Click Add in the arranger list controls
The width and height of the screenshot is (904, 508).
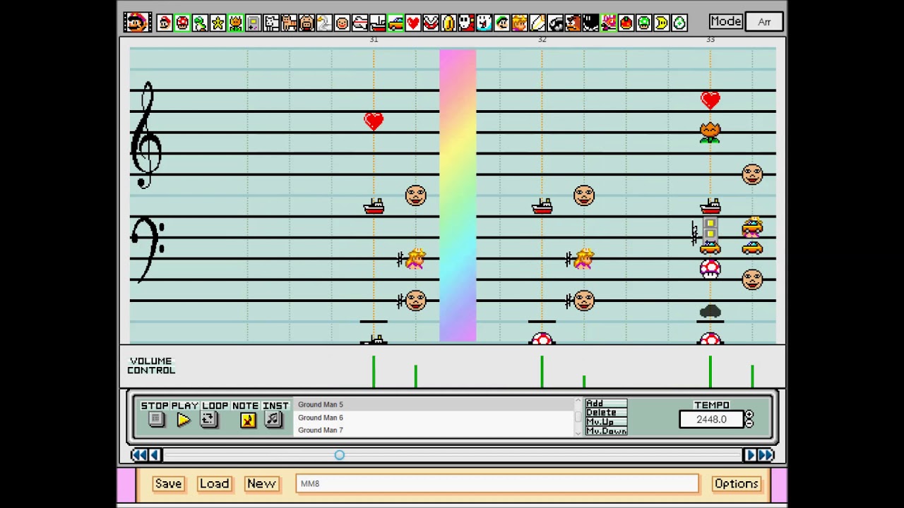point(605,404)
